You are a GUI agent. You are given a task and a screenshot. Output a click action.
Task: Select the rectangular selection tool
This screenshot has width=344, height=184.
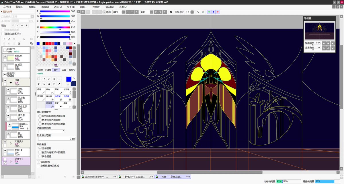pyautogui.click(x=38, y=79)
